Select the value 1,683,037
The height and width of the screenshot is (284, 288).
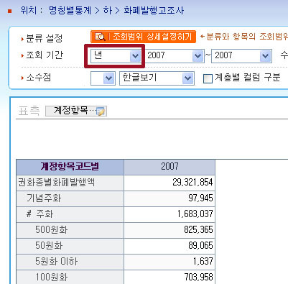tap(195, 214)
